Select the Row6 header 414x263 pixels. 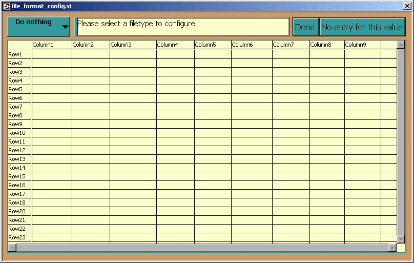pos(19,98)
